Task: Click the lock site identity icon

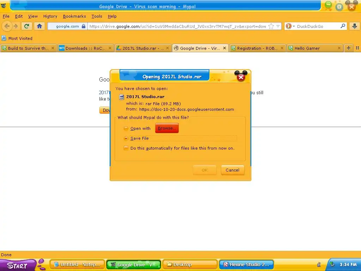Action: point(84,26)
